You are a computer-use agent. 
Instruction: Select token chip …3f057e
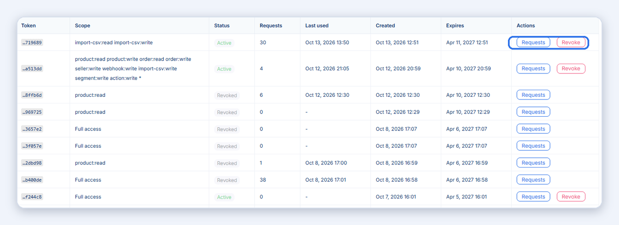32,146
